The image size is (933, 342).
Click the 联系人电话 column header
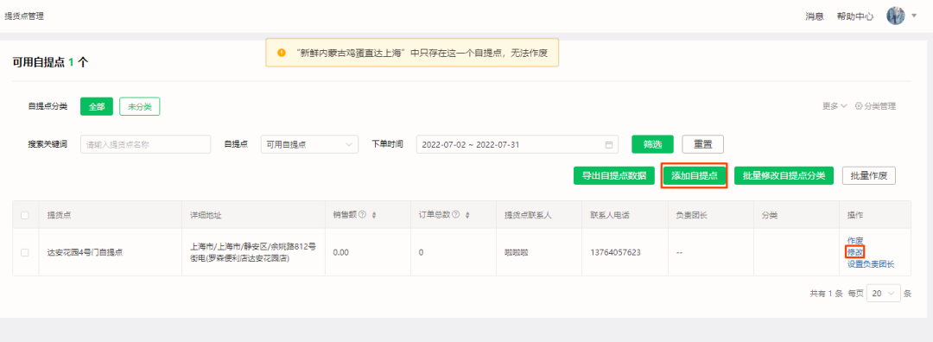coord(611,215)
